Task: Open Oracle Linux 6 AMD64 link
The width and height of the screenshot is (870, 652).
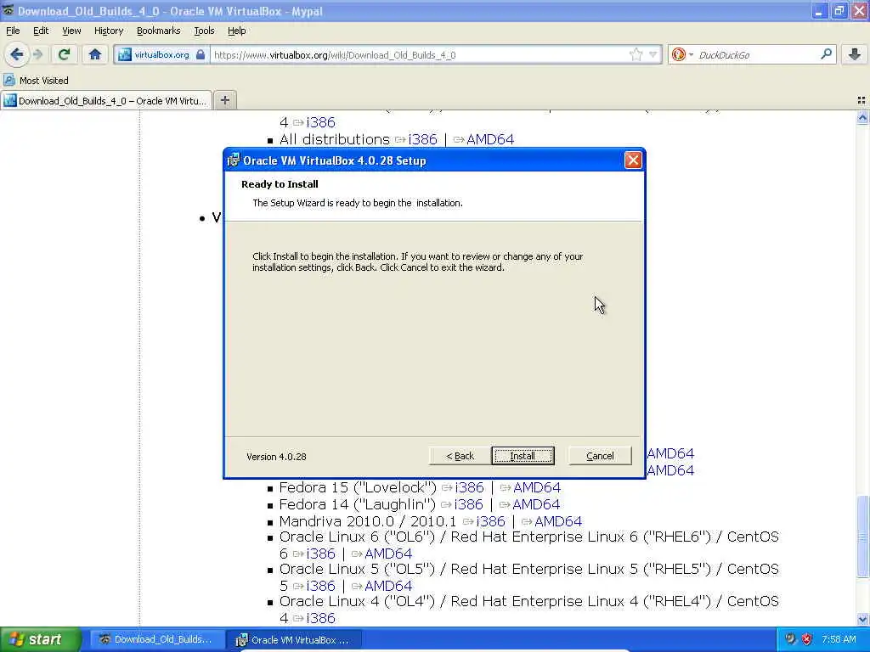Action: (x=388, y=554)
